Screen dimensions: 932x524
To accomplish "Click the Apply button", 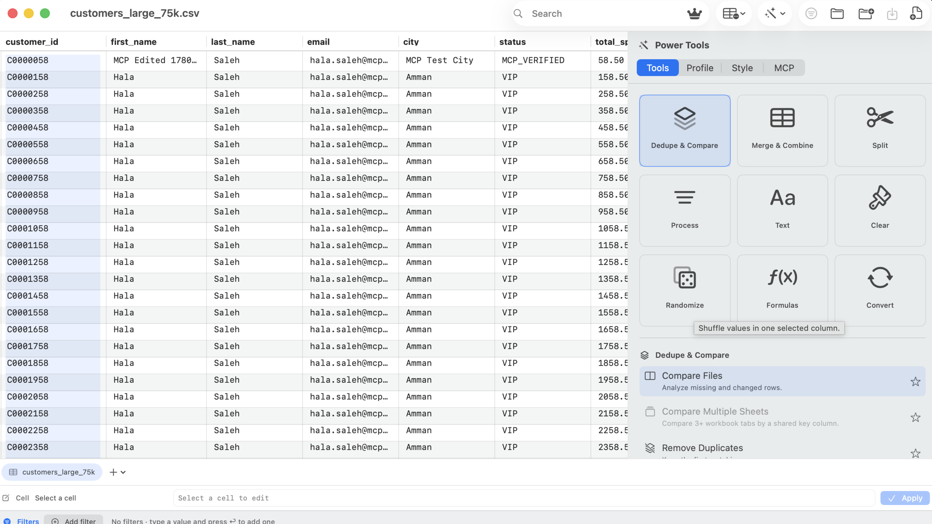I will click(905, 498).
